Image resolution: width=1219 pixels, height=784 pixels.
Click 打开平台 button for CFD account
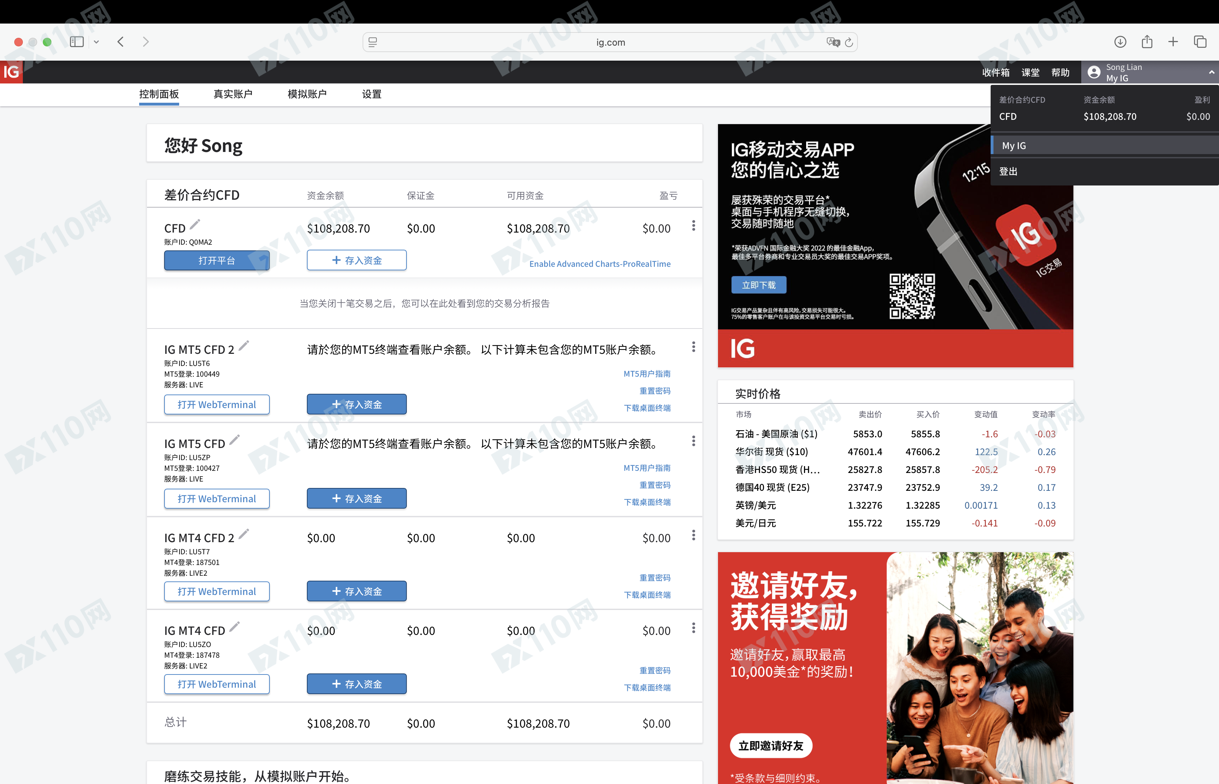[216, 260]
